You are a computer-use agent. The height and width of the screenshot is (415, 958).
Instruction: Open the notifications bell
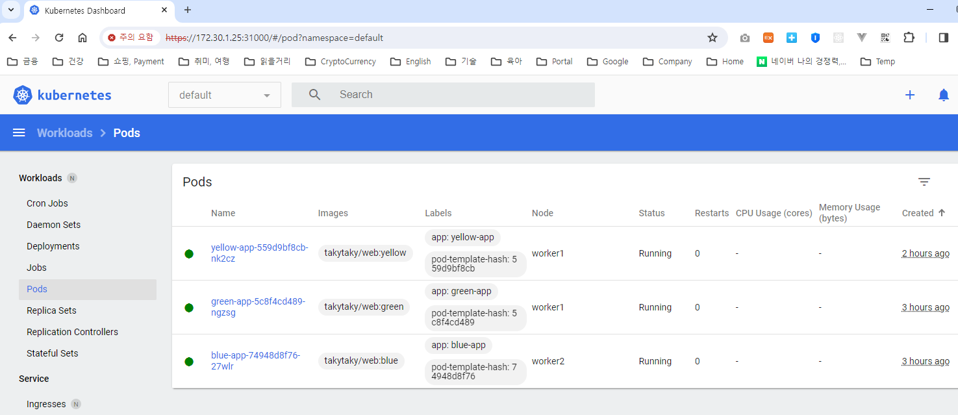point(944,95)
